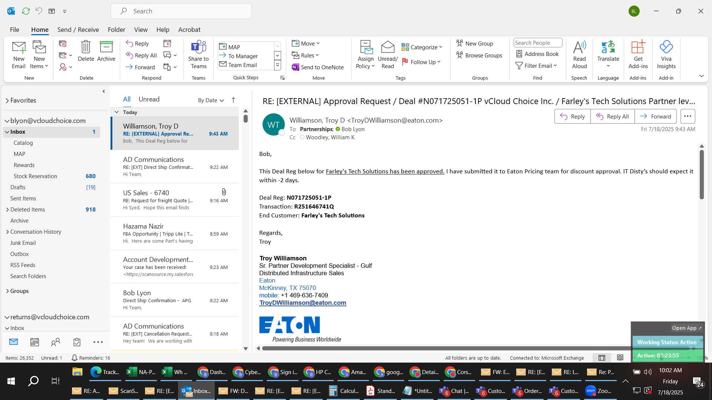Collapse the Today message group
This screenshot has width=712, height=400.
click(116, 112)
